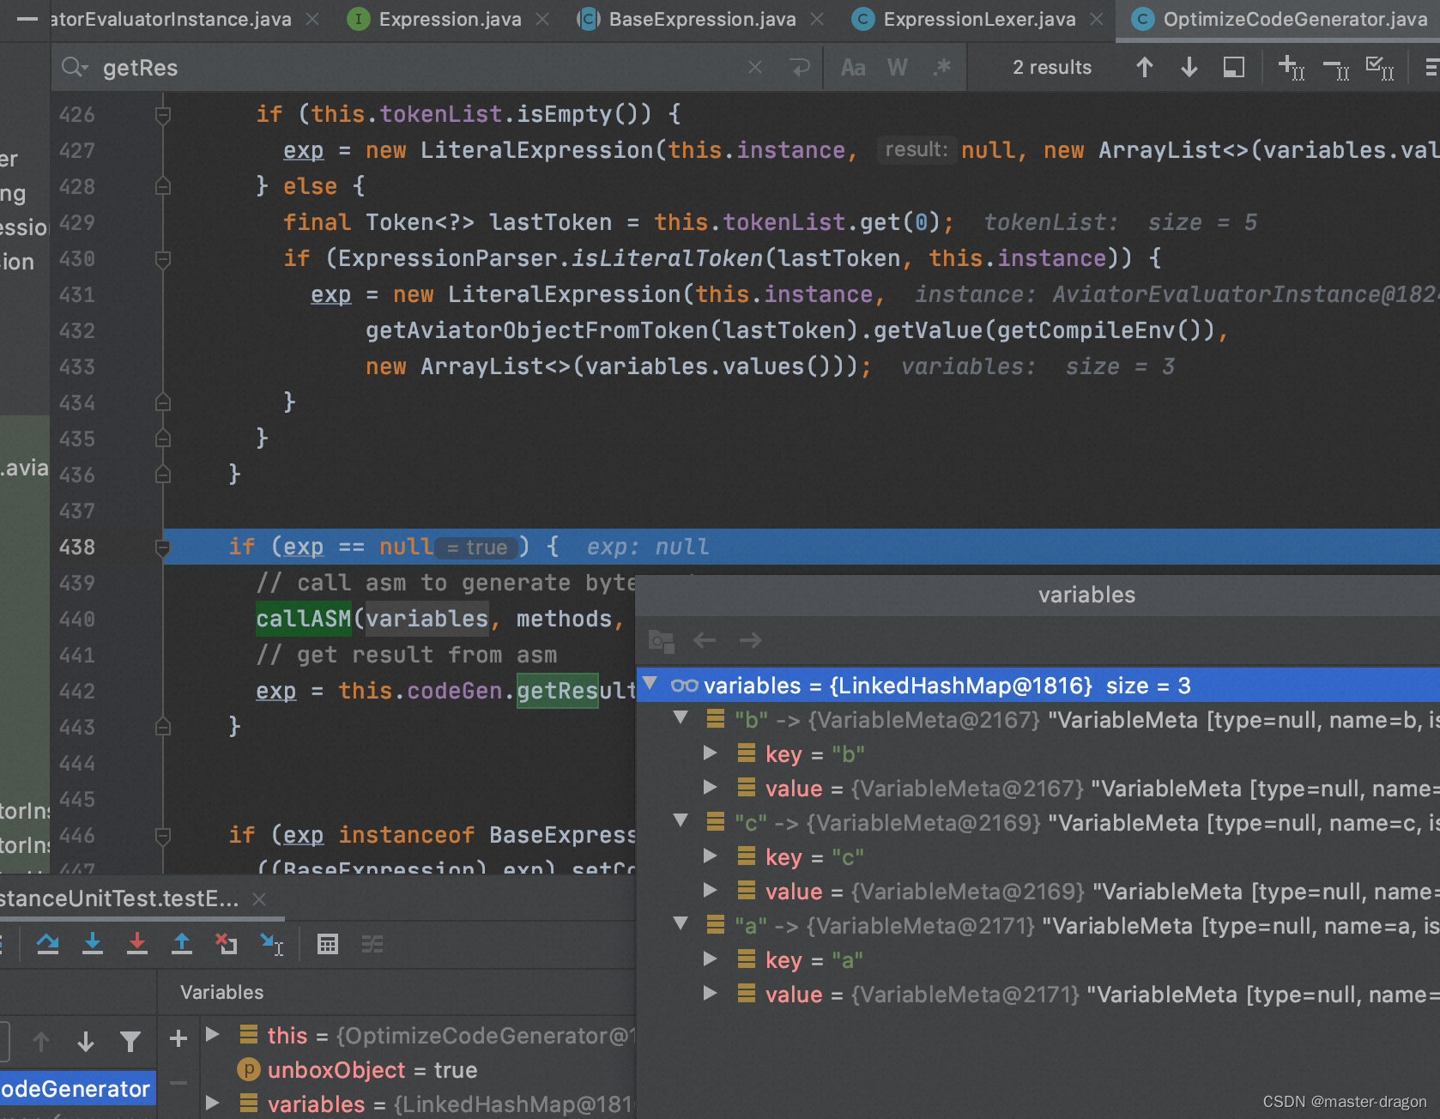Toggle fold marker at line 438
This screenshot has height=1119, width=1440.
(x=163, y=547)
